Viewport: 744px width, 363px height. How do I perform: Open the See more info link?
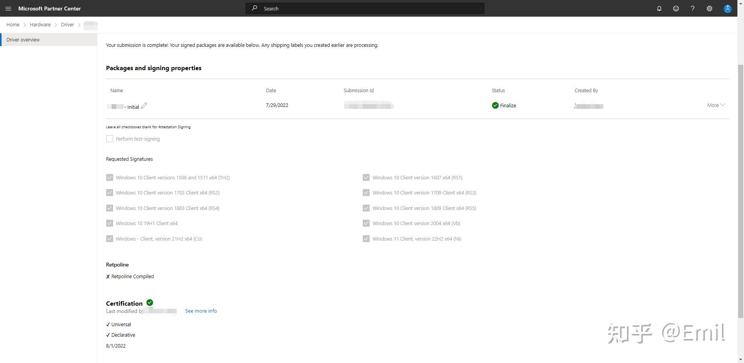point(201,311)
